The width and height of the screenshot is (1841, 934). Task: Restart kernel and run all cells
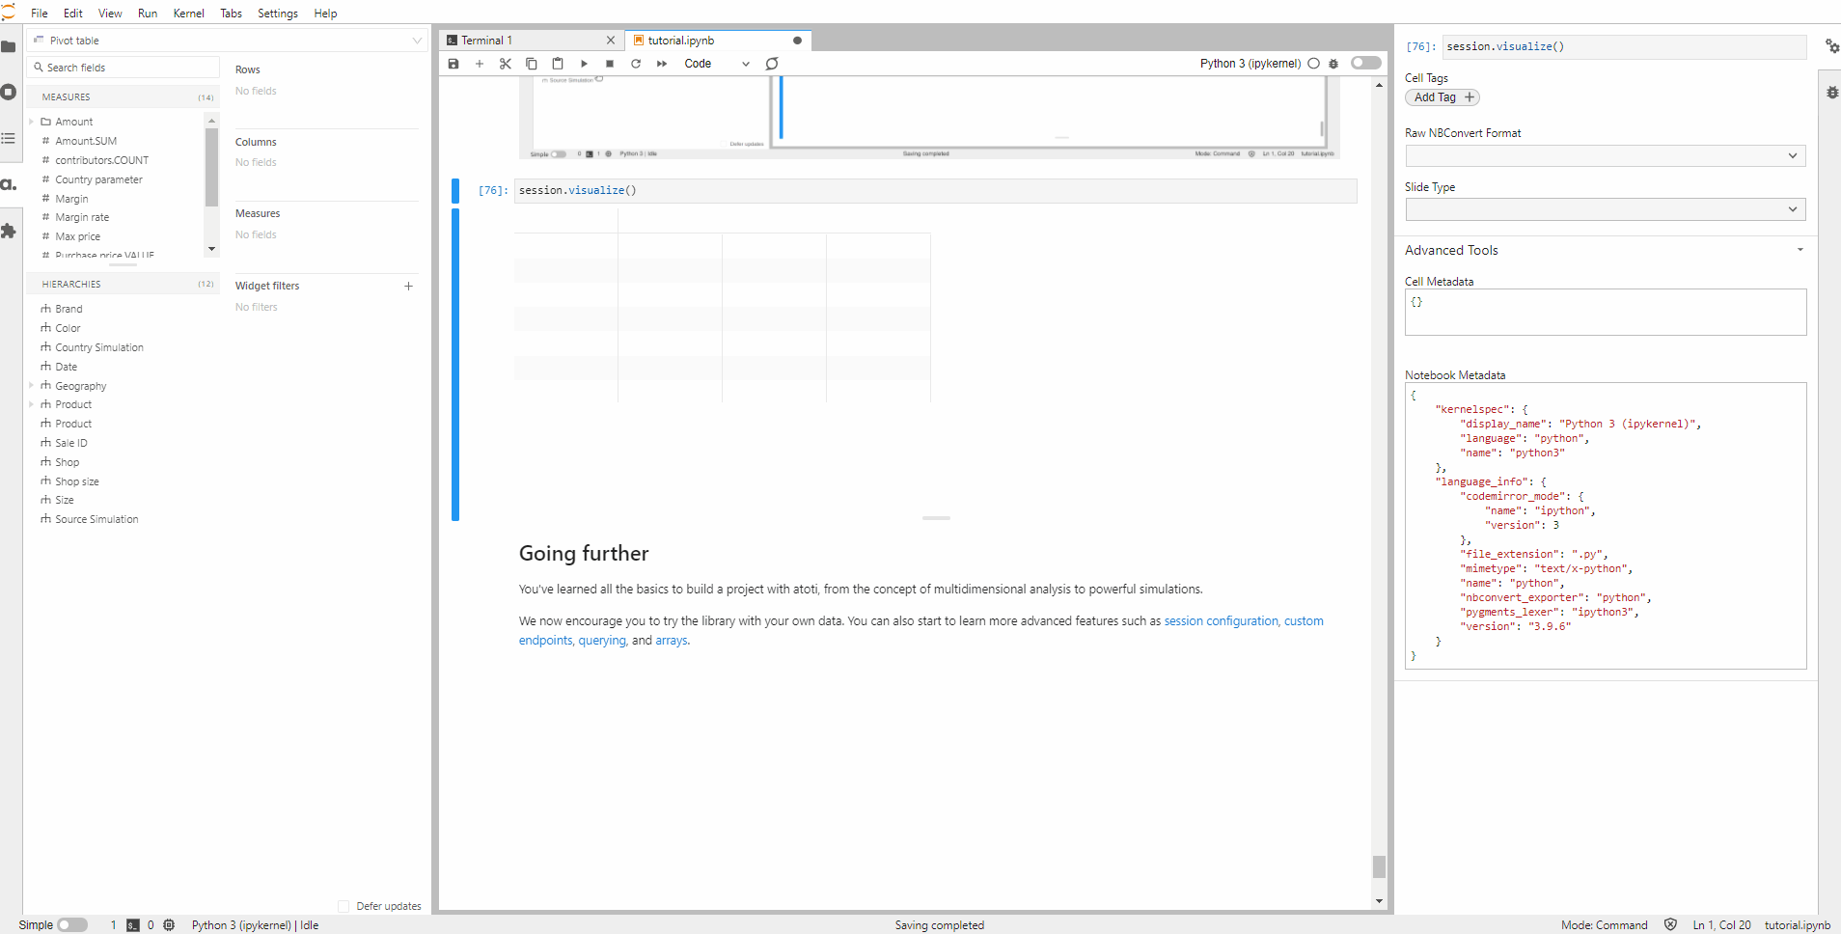(662, 64)
